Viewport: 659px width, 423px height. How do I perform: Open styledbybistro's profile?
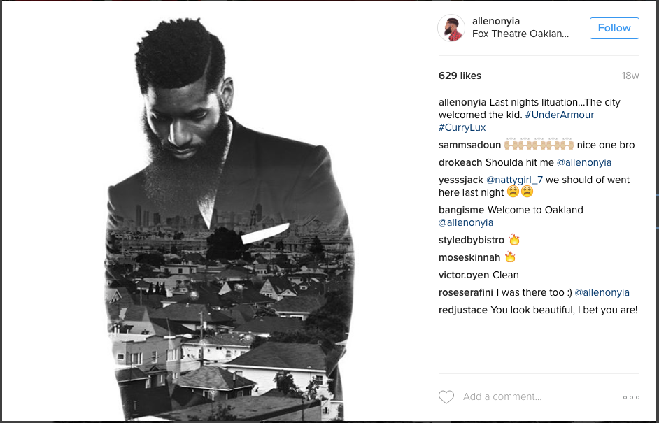(471, 240)
